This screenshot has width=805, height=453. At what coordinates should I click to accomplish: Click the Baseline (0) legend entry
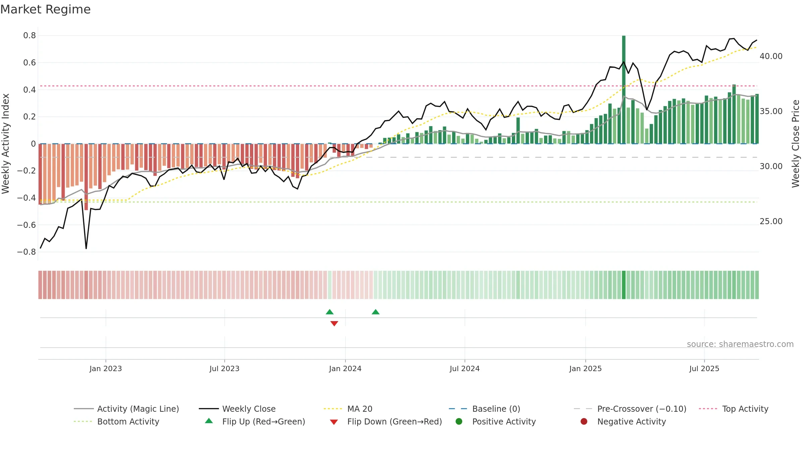tap(484, 409)
